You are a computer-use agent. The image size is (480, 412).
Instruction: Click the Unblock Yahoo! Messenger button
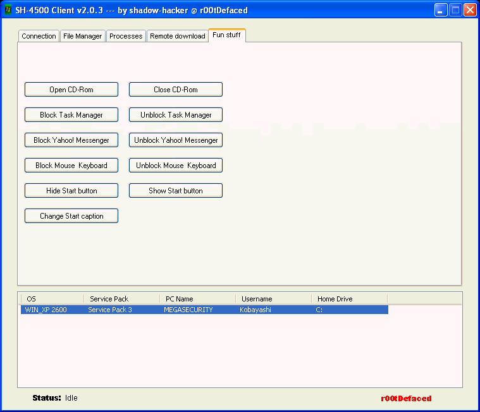pyautogui.click(x=176, y=140)
